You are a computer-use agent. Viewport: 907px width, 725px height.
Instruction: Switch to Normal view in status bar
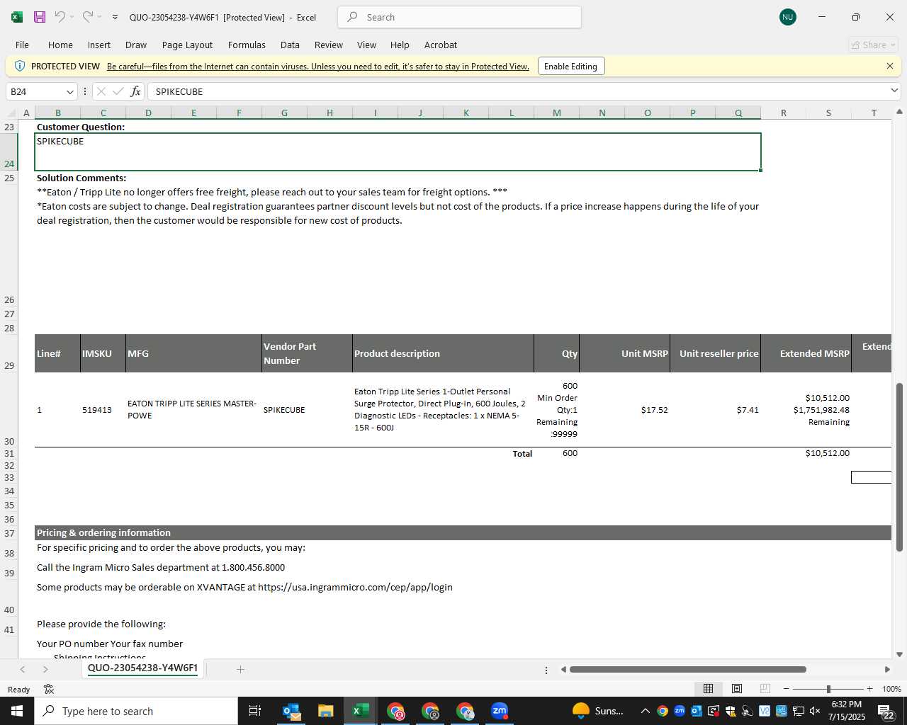(708, 688)
